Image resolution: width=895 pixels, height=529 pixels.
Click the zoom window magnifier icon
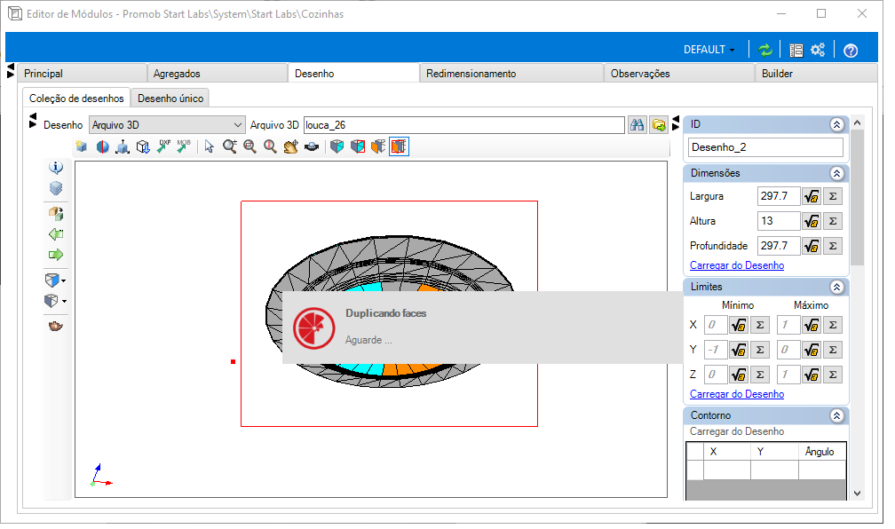click(250, 146)
